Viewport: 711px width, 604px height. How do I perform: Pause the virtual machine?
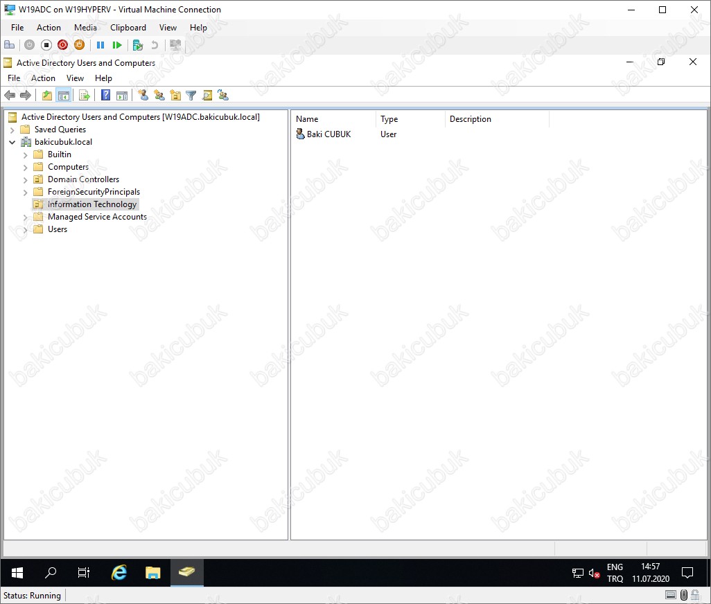tap(100, 45)
